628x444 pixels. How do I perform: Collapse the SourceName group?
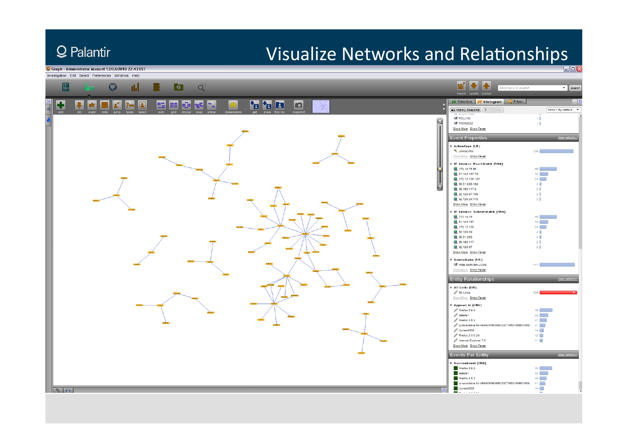451,260
